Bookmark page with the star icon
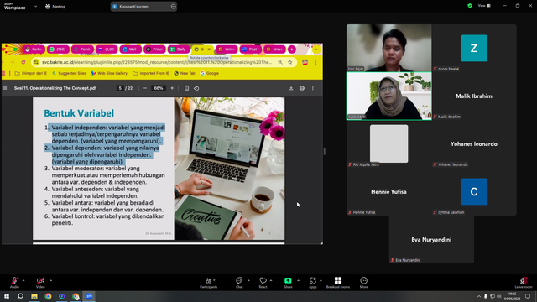This screenshot has height=302, width=537. (x=290, y=62)
